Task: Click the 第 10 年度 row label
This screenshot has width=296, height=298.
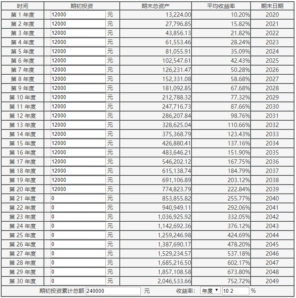Action: (23, 97)
